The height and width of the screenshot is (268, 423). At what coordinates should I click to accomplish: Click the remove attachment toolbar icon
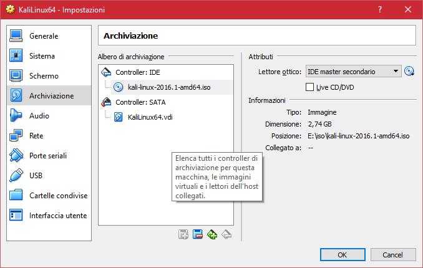[226, 234]
